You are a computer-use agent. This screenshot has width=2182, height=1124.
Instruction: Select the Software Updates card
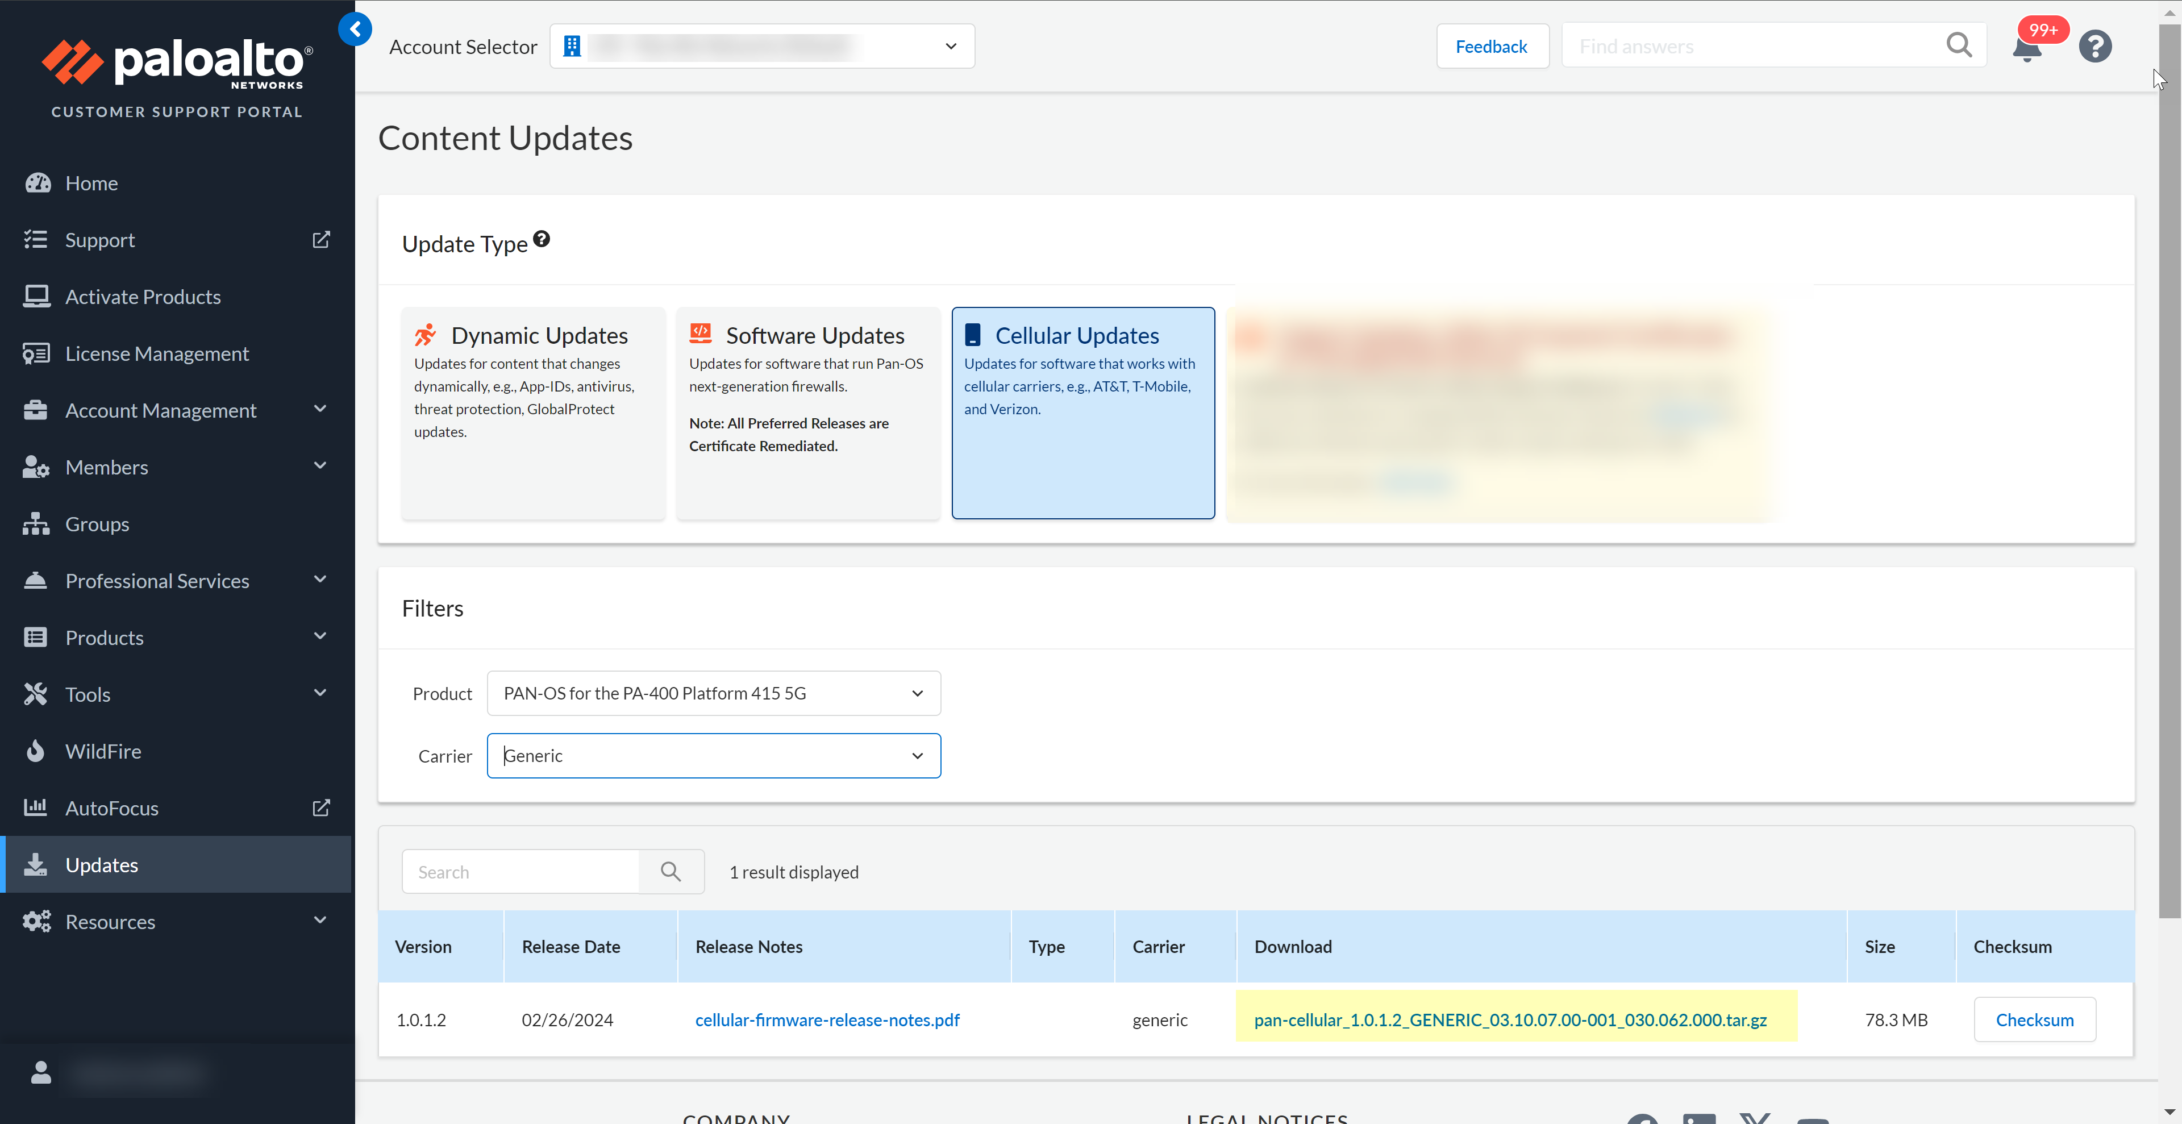[x=808, y=413]
